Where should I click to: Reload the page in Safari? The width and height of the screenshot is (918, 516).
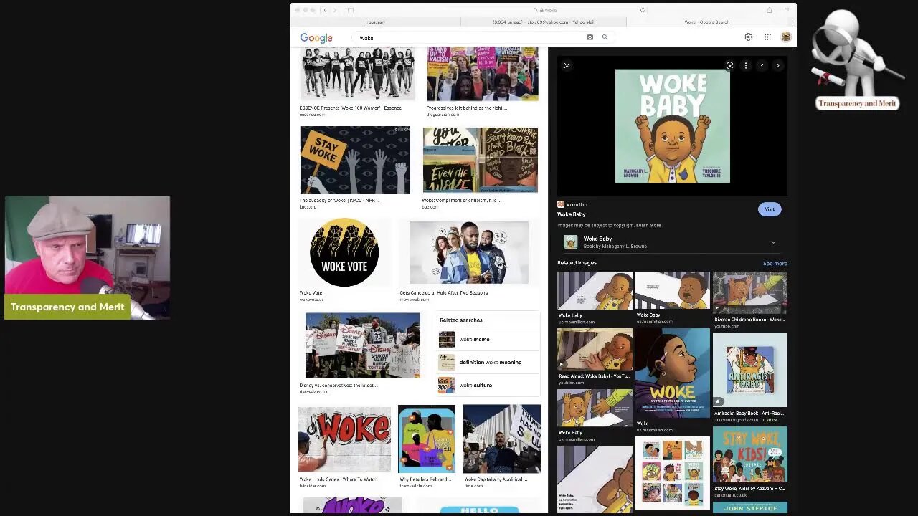(642, 10)
